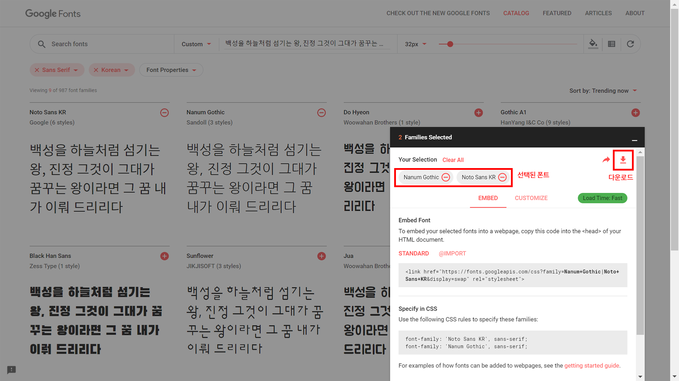The image size is (679, 381).
Task: Click the share selection arrow icon
Action: click(606, 160)
